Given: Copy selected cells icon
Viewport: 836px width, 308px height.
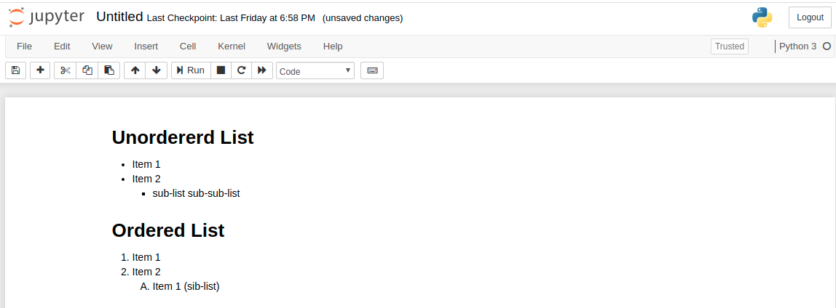Looking at the screenshot, I should [x=87, y=70].
